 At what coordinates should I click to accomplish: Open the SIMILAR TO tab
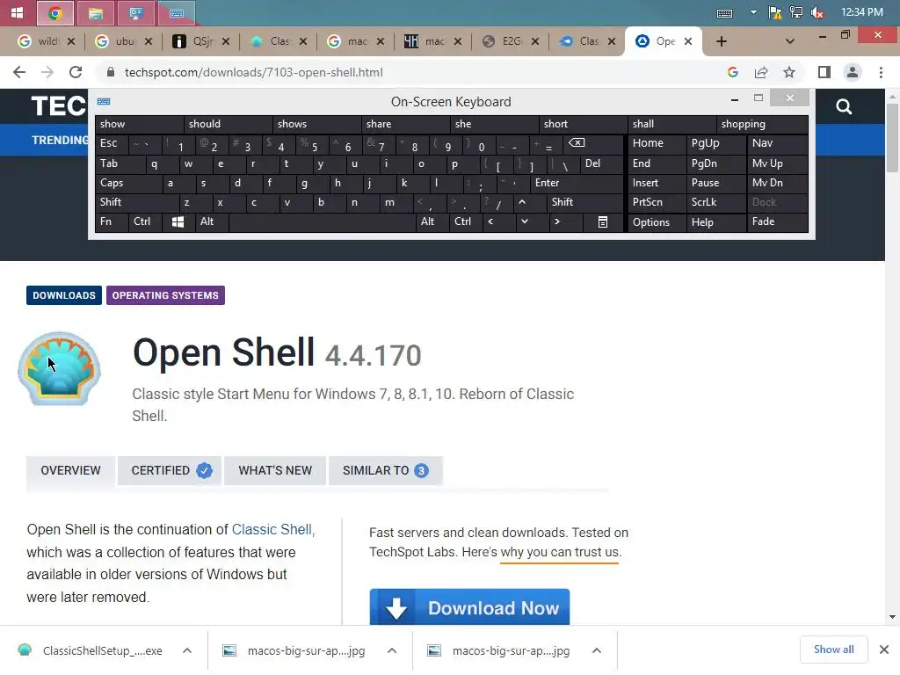pyautogui.click(x=385, y=471)
